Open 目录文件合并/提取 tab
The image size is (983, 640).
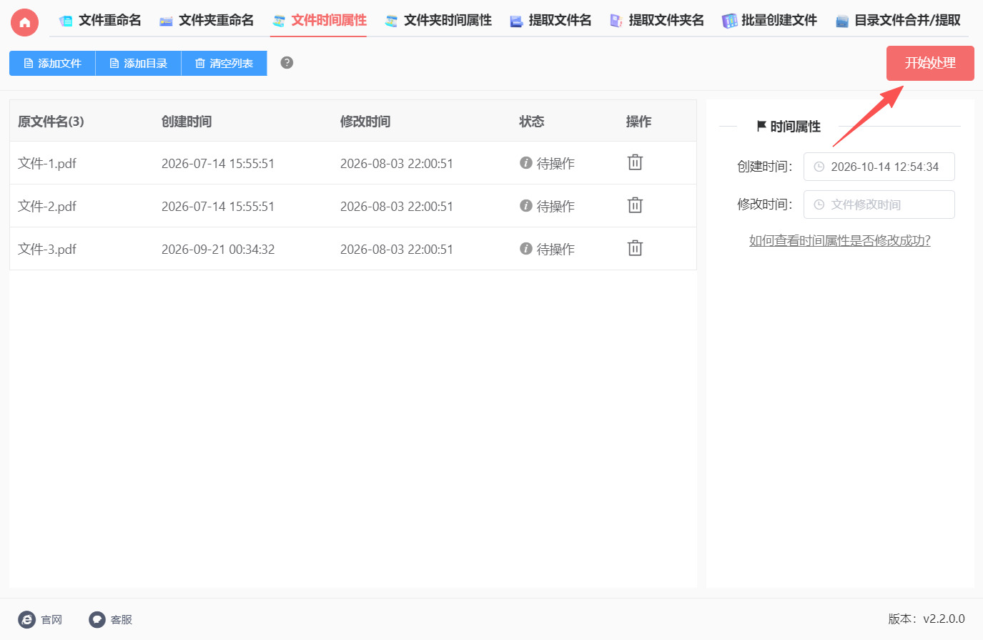point(898,21)
